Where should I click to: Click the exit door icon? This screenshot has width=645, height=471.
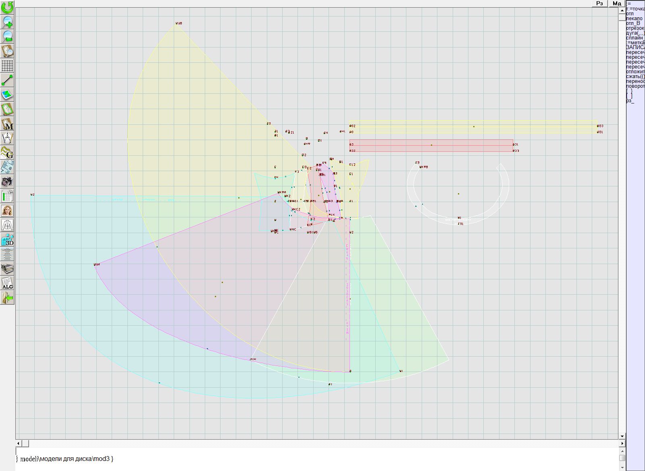pyautogui.click(x=7, y=298)
